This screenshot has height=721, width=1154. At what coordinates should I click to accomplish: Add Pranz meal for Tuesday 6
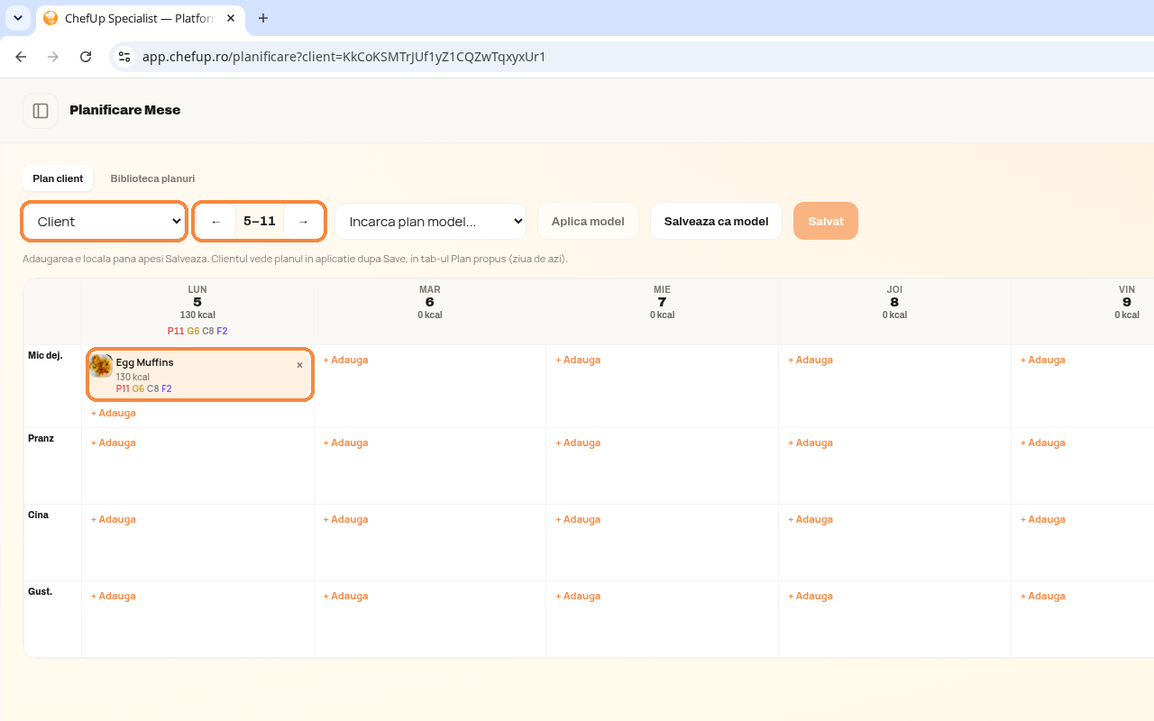346,443
